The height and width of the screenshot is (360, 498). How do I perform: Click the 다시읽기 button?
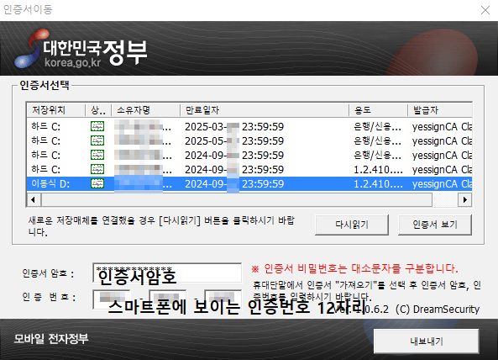pos(352,225)
